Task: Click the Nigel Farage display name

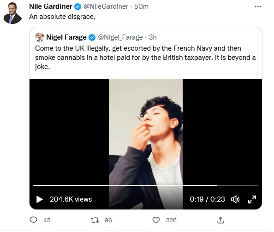Action: (x=66, y=37)
